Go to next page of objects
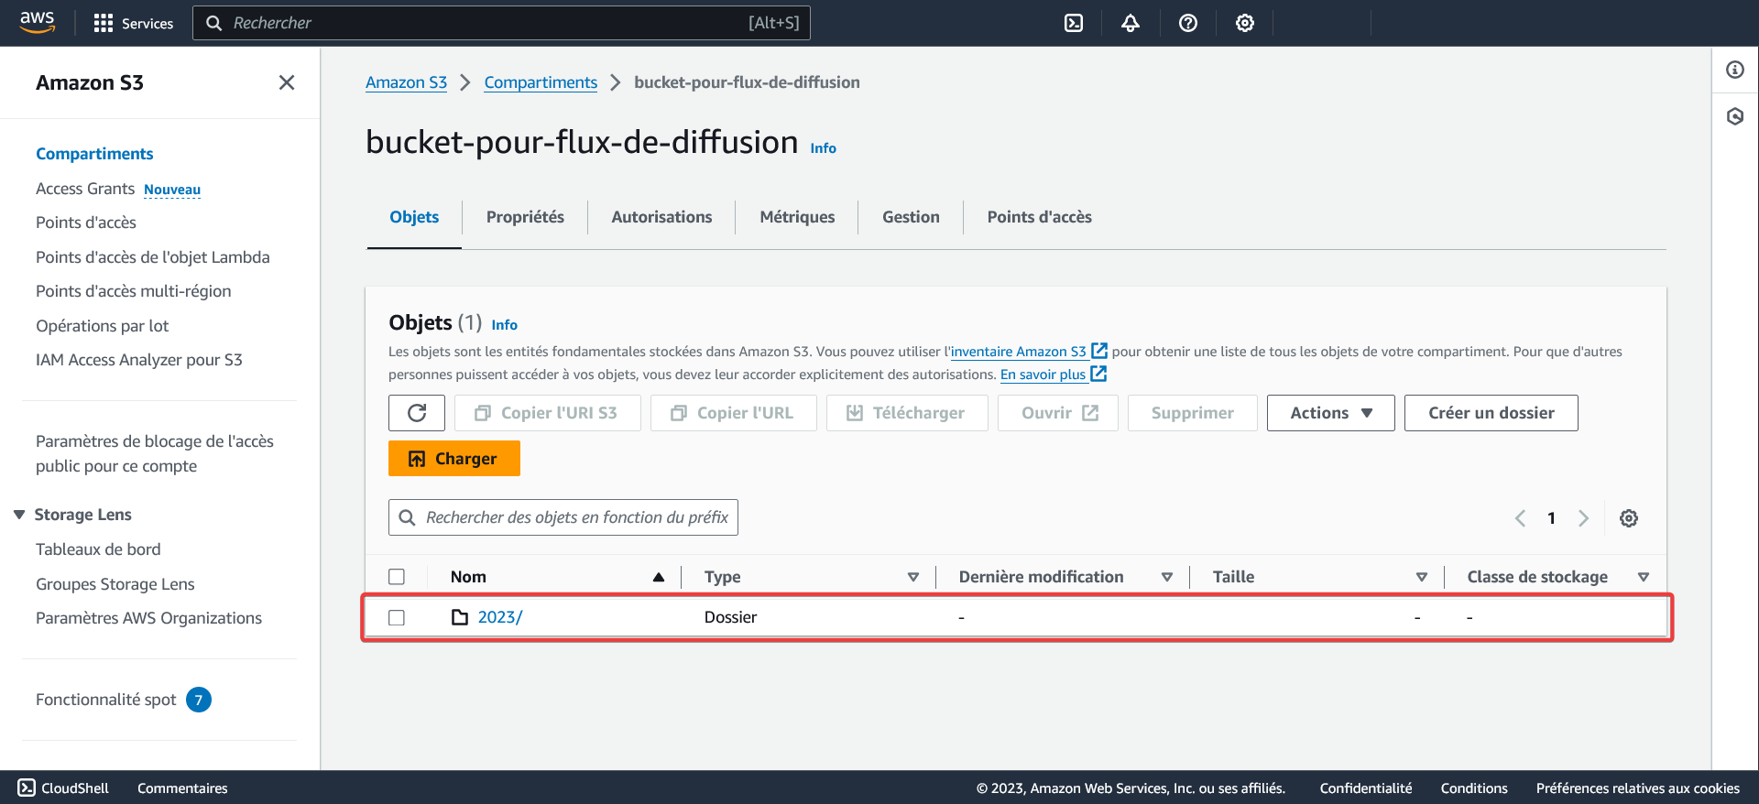 [x=1583, y=518]
